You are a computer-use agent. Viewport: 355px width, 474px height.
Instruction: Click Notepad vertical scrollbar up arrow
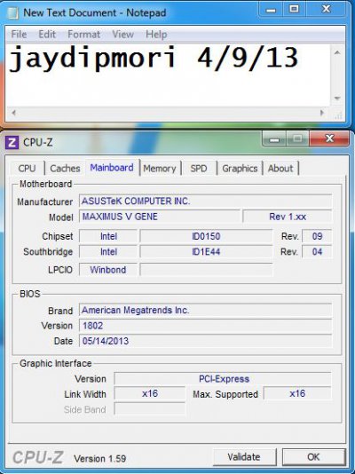(337, 53)
